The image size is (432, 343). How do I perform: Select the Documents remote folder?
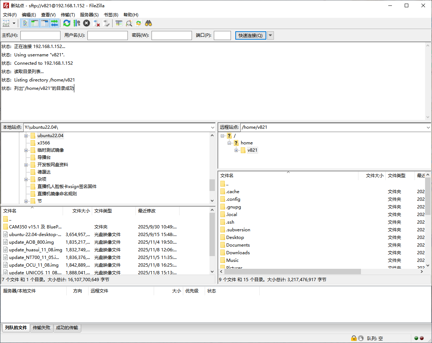point(238,245)
